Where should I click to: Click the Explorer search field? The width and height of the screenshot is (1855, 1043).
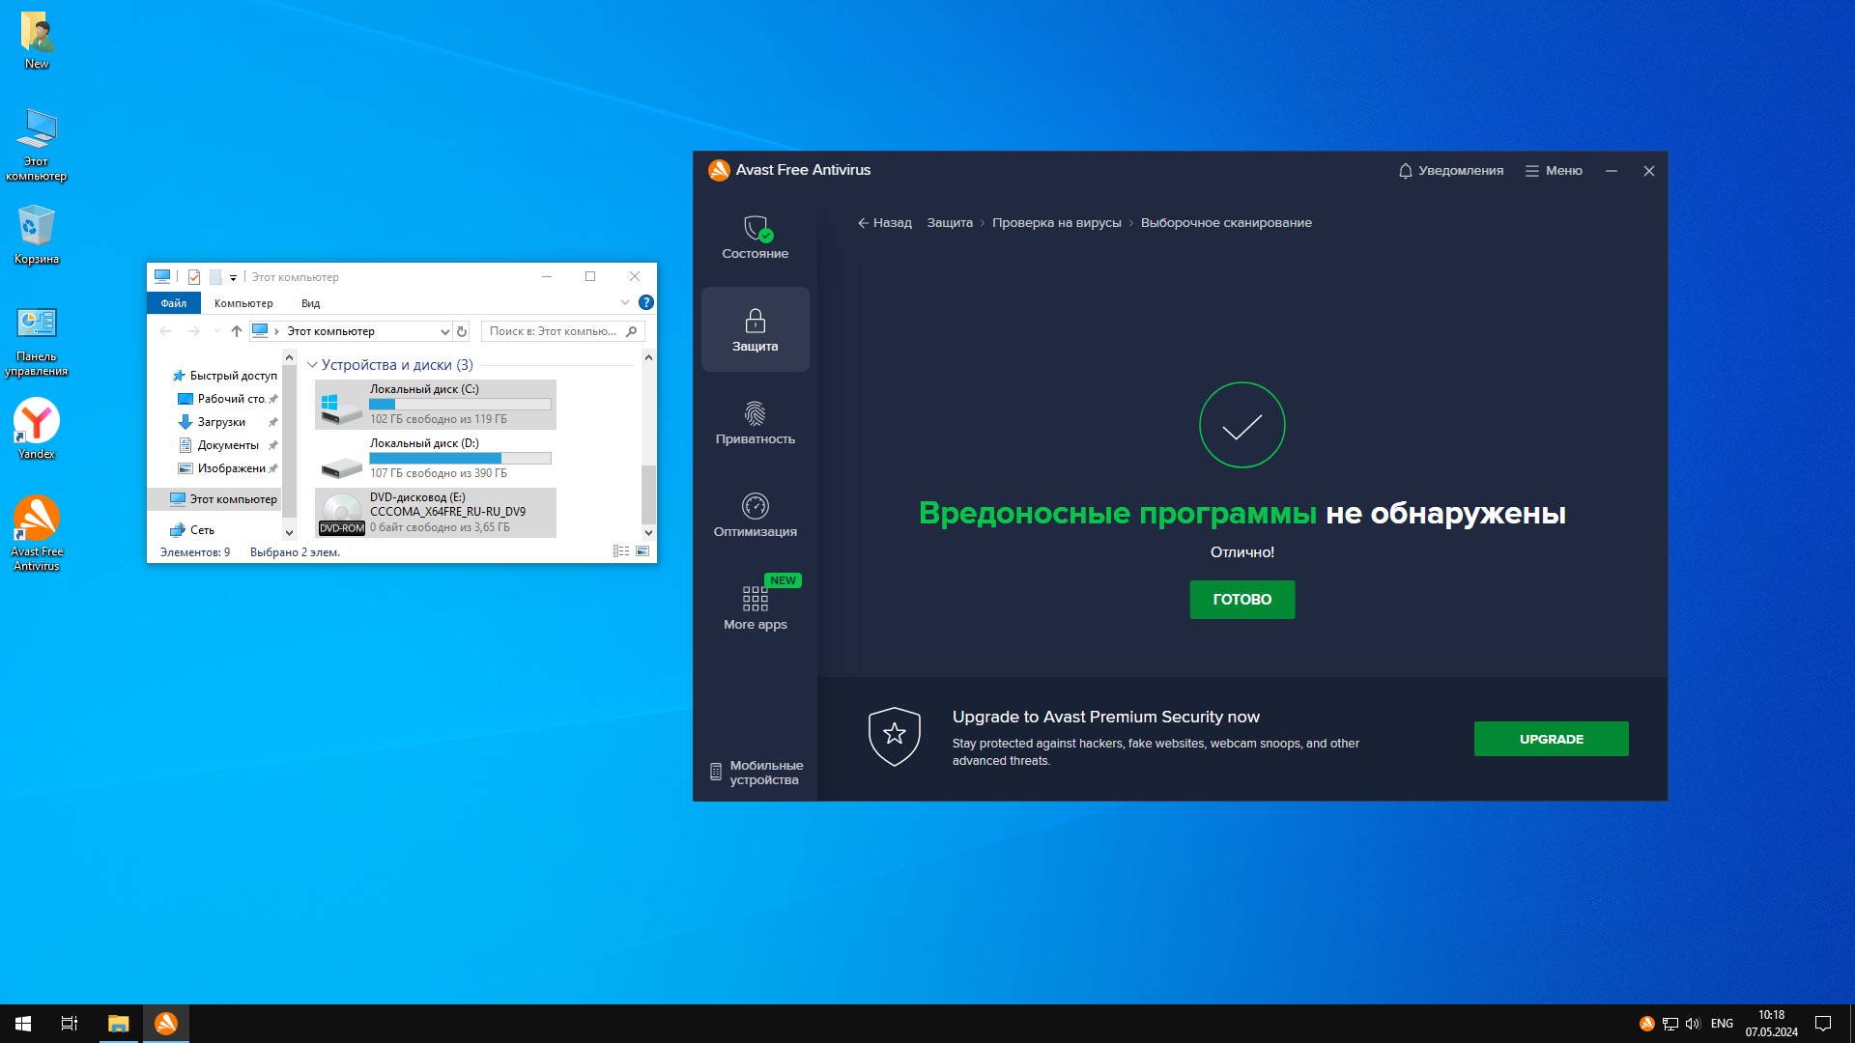point(554,331)
